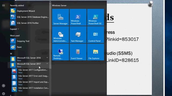Open the Control Panel tile
The width and height of the screenshot is (172, 96).
(x=96, y=35)
